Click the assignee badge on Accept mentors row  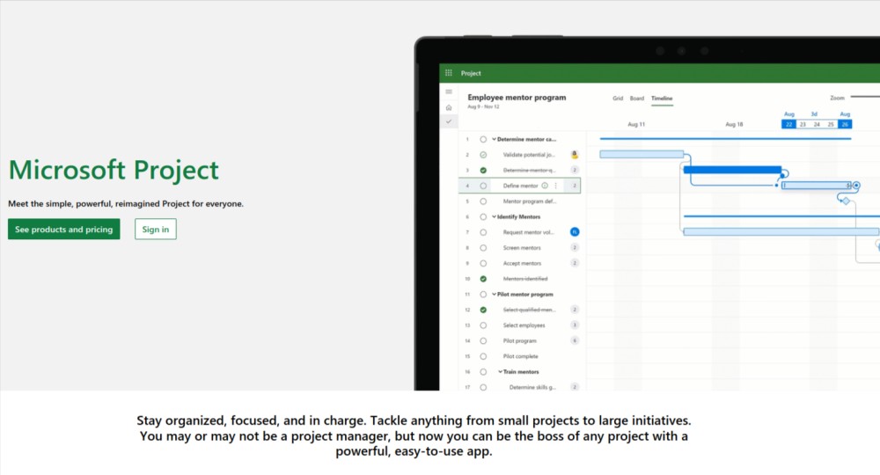point(574,263)
